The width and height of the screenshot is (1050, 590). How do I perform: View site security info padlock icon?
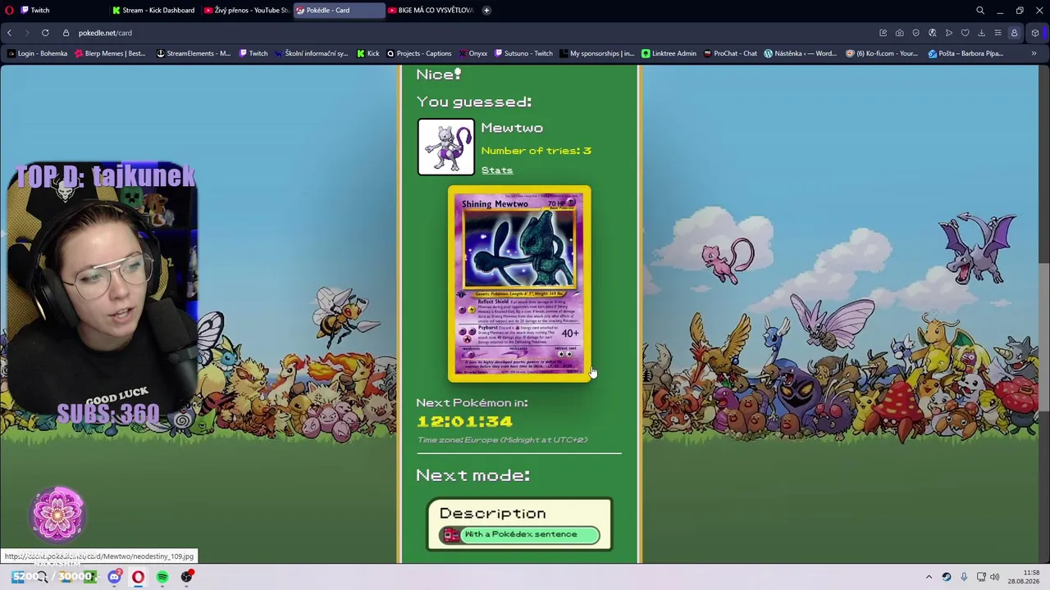click(66, 33)
